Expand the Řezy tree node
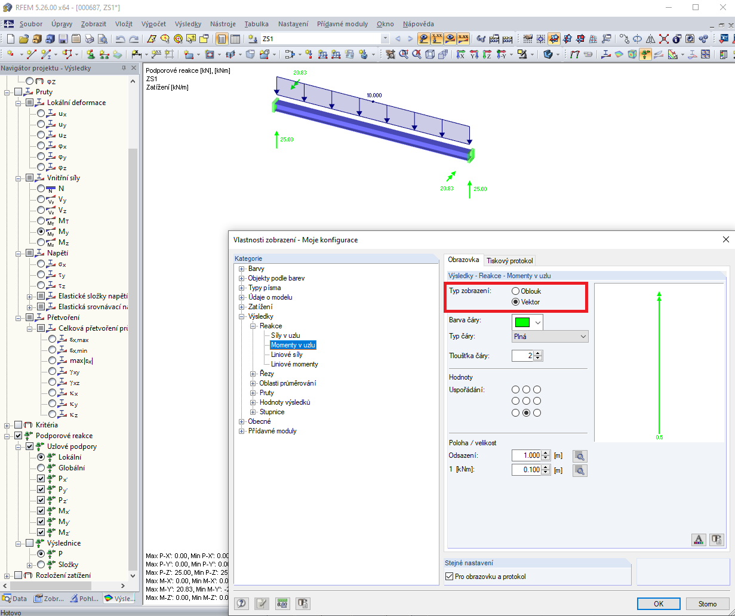735x616 pixels. pyautogui.click(x=253, y=374)
